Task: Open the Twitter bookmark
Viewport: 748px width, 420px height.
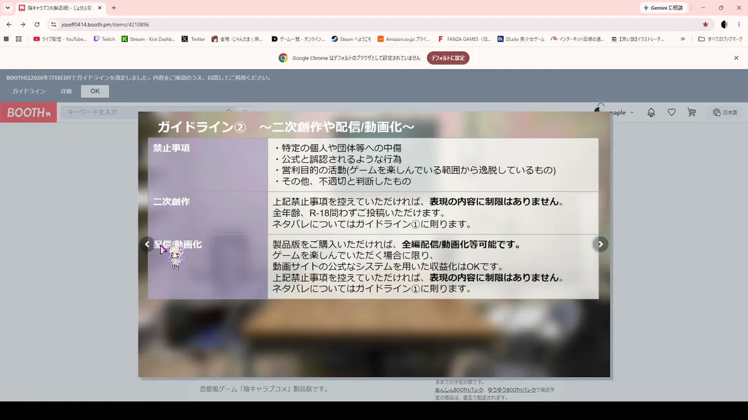Action: point(193,39)
